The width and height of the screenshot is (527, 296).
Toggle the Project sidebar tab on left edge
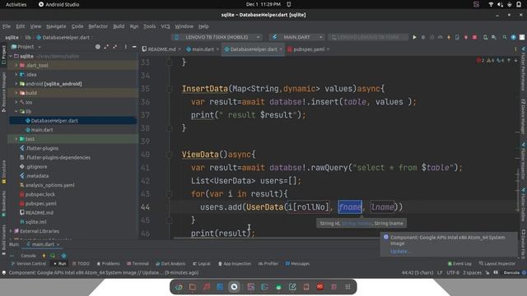(x=3, y=55)
